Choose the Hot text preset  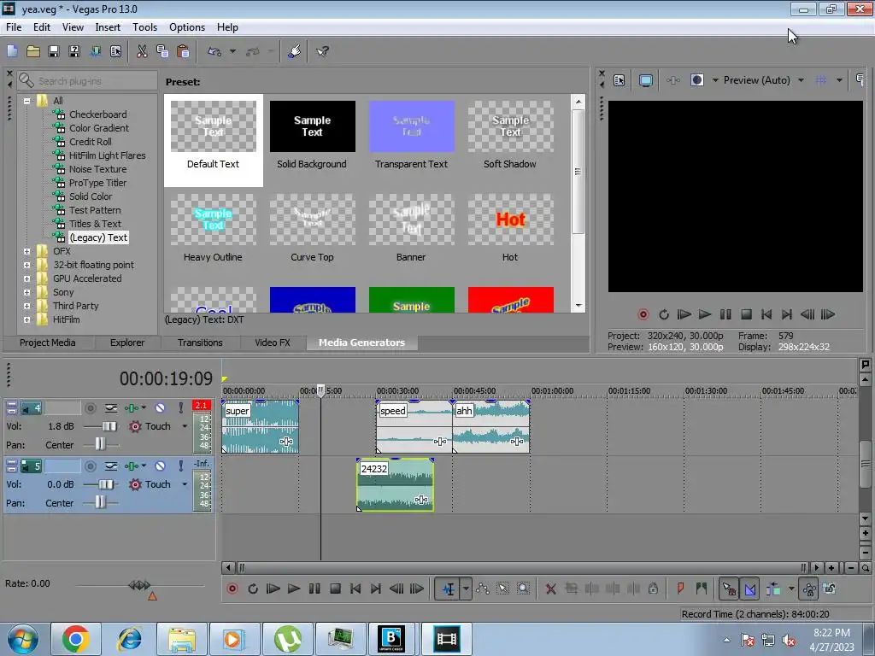point(510,228)
